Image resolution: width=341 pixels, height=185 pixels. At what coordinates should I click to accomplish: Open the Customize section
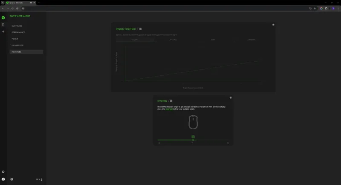(17, 26)
